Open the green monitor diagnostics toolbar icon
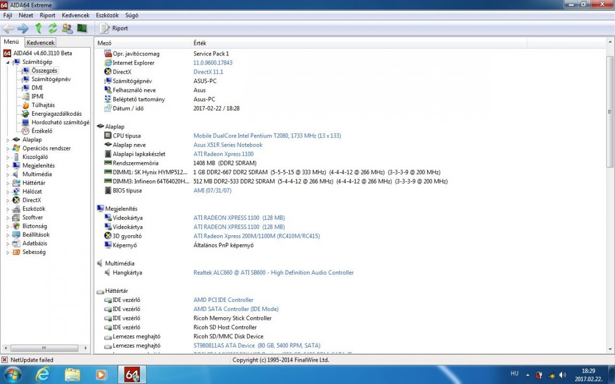 point(82,28)
